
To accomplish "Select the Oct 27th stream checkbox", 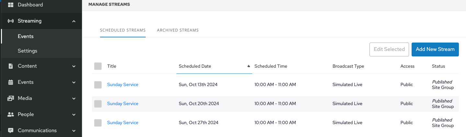I will [x=98, y=123].
